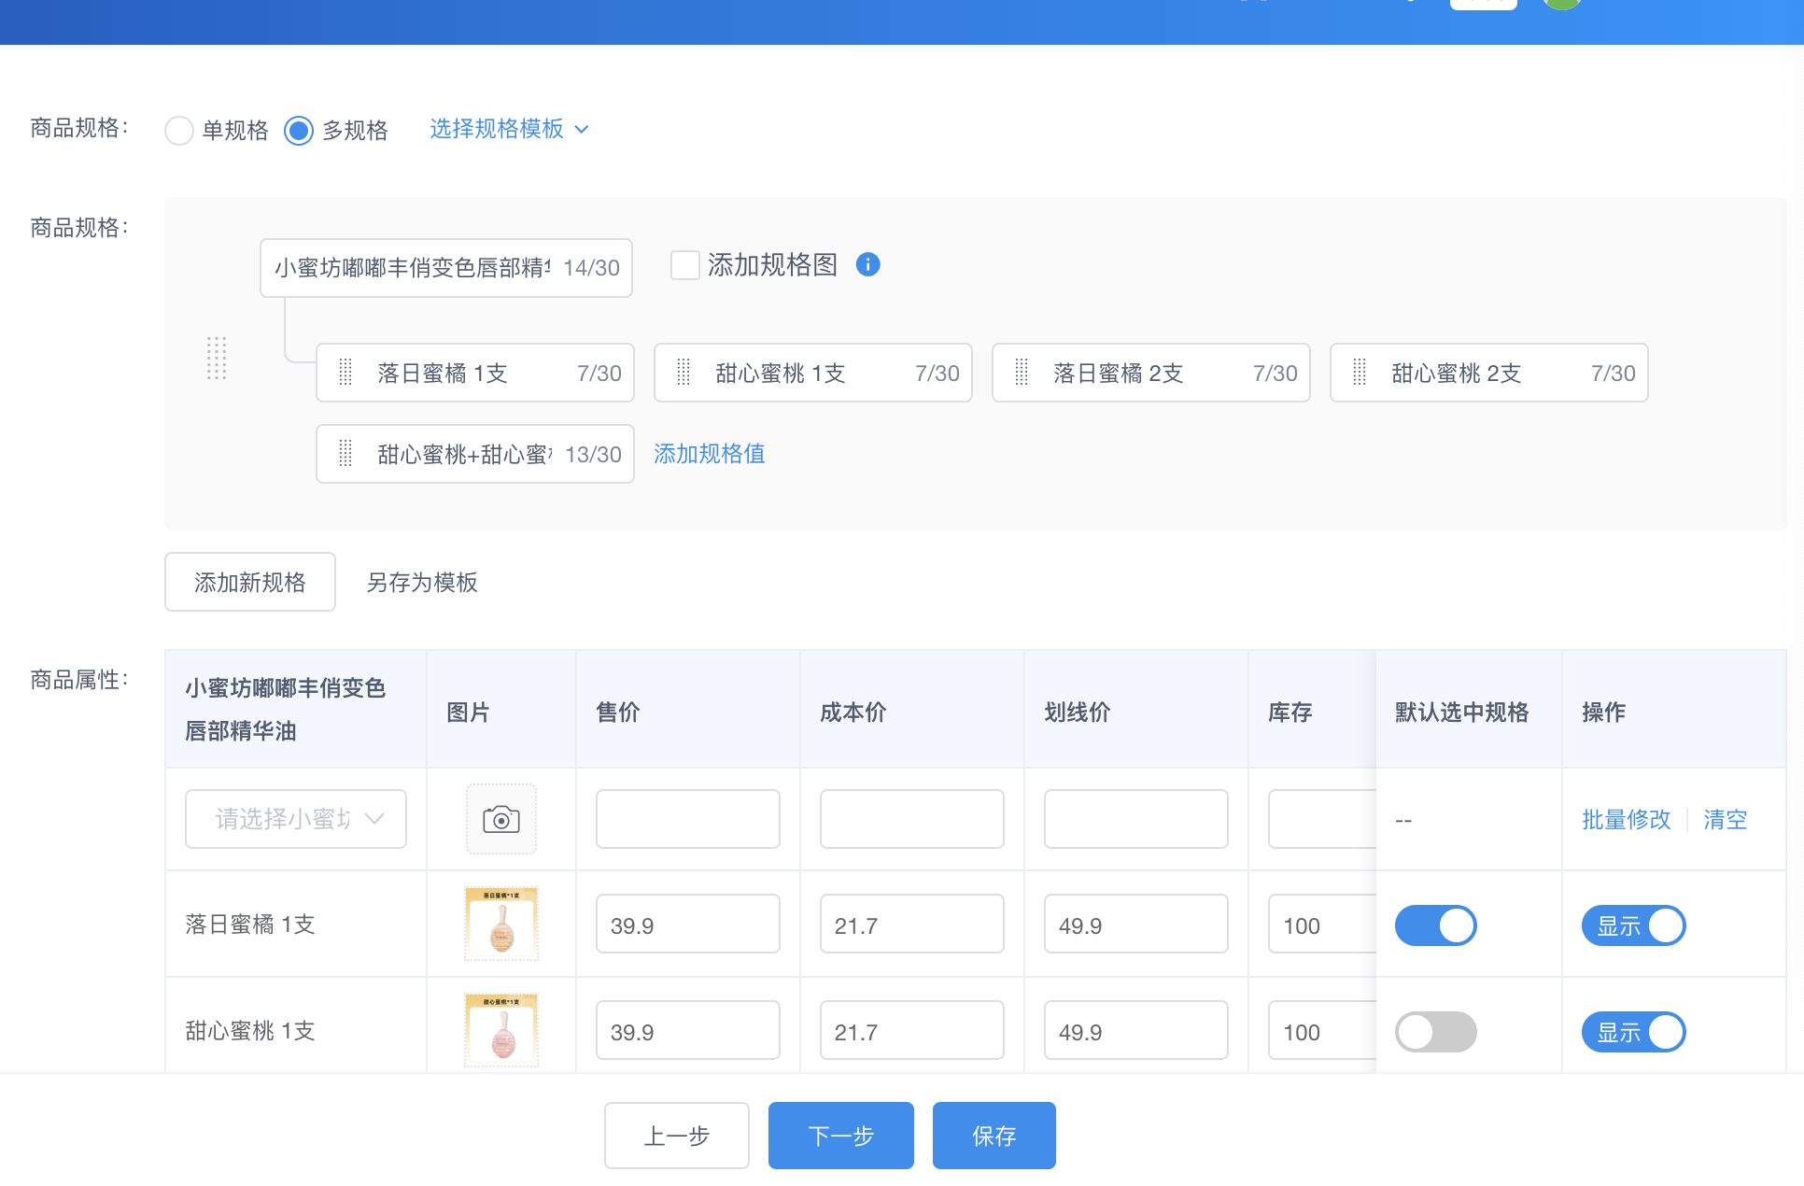Click the info icon beside 添加规格图
The image size is (1804, 1186).
867,265
